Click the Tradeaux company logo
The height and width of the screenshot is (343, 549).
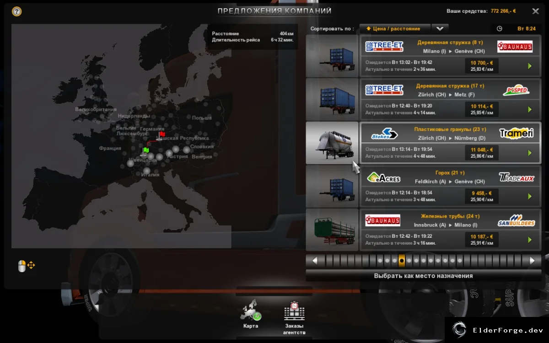(x=517, y=177)
